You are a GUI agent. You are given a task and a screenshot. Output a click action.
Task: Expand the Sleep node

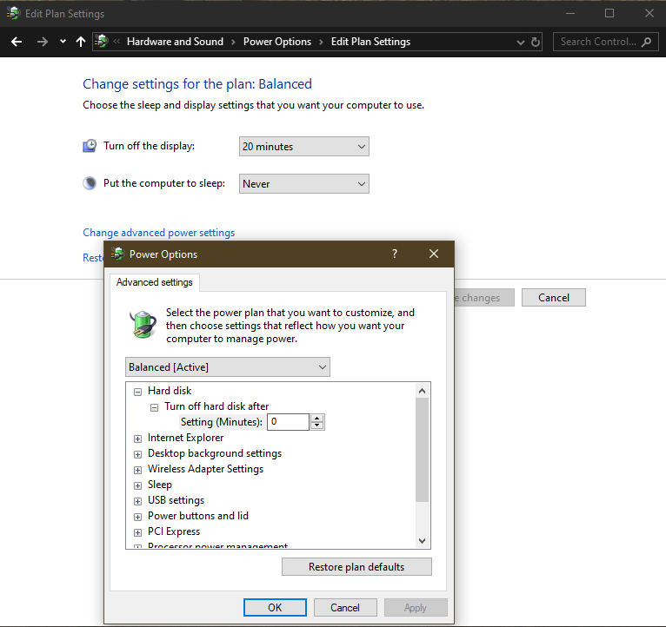tap(137, 485)
